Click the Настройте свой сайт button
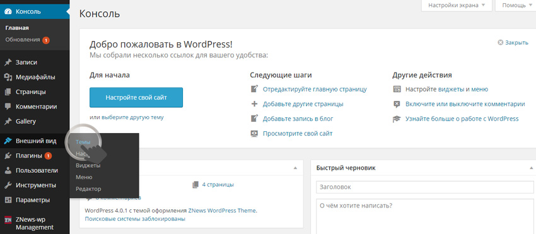 pos(136,98)
